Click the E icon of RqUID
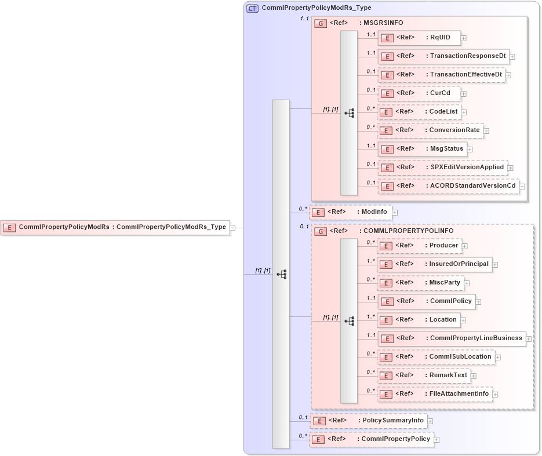Viewport: 542px width, 456px height. click(386, 38)
